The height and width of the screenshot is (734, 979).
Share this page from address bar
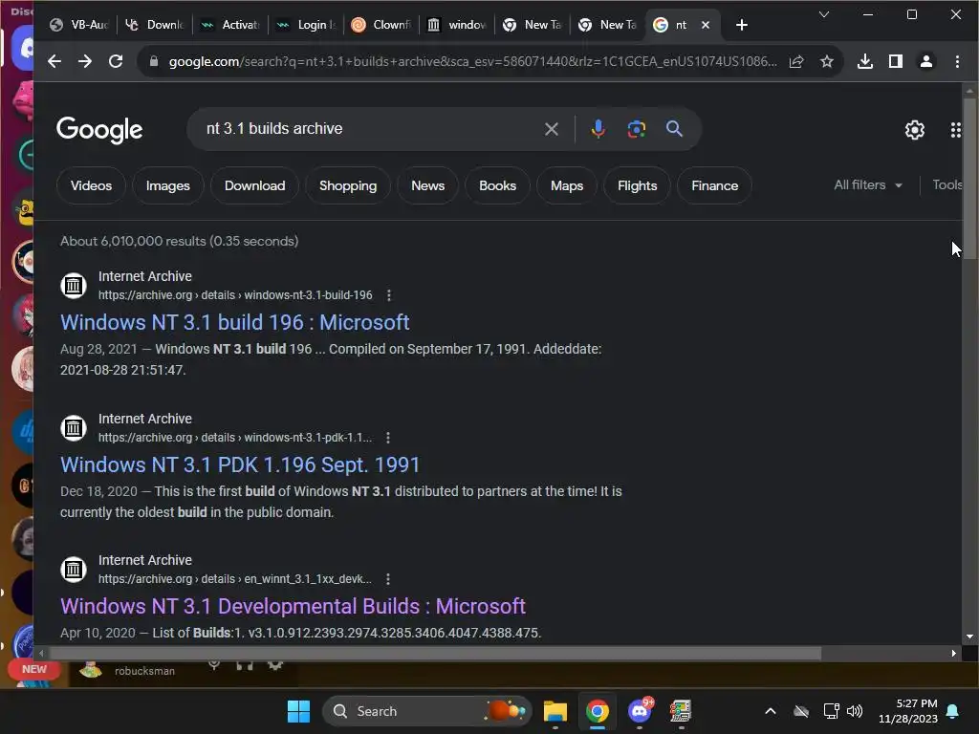click(x=796, y=61)
